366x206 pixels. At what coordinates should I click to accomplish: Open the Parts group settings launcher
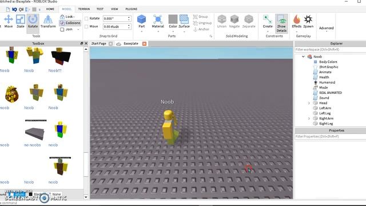(211, 36)
